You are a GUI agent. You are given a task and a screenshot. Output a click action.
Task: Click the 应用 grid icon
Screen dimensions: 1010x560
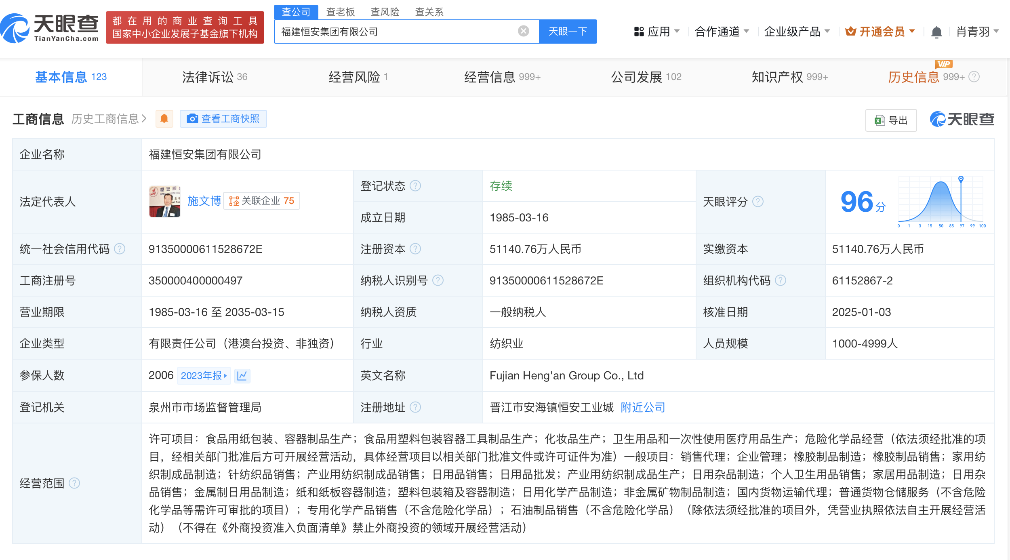click(x=639, y=32)
